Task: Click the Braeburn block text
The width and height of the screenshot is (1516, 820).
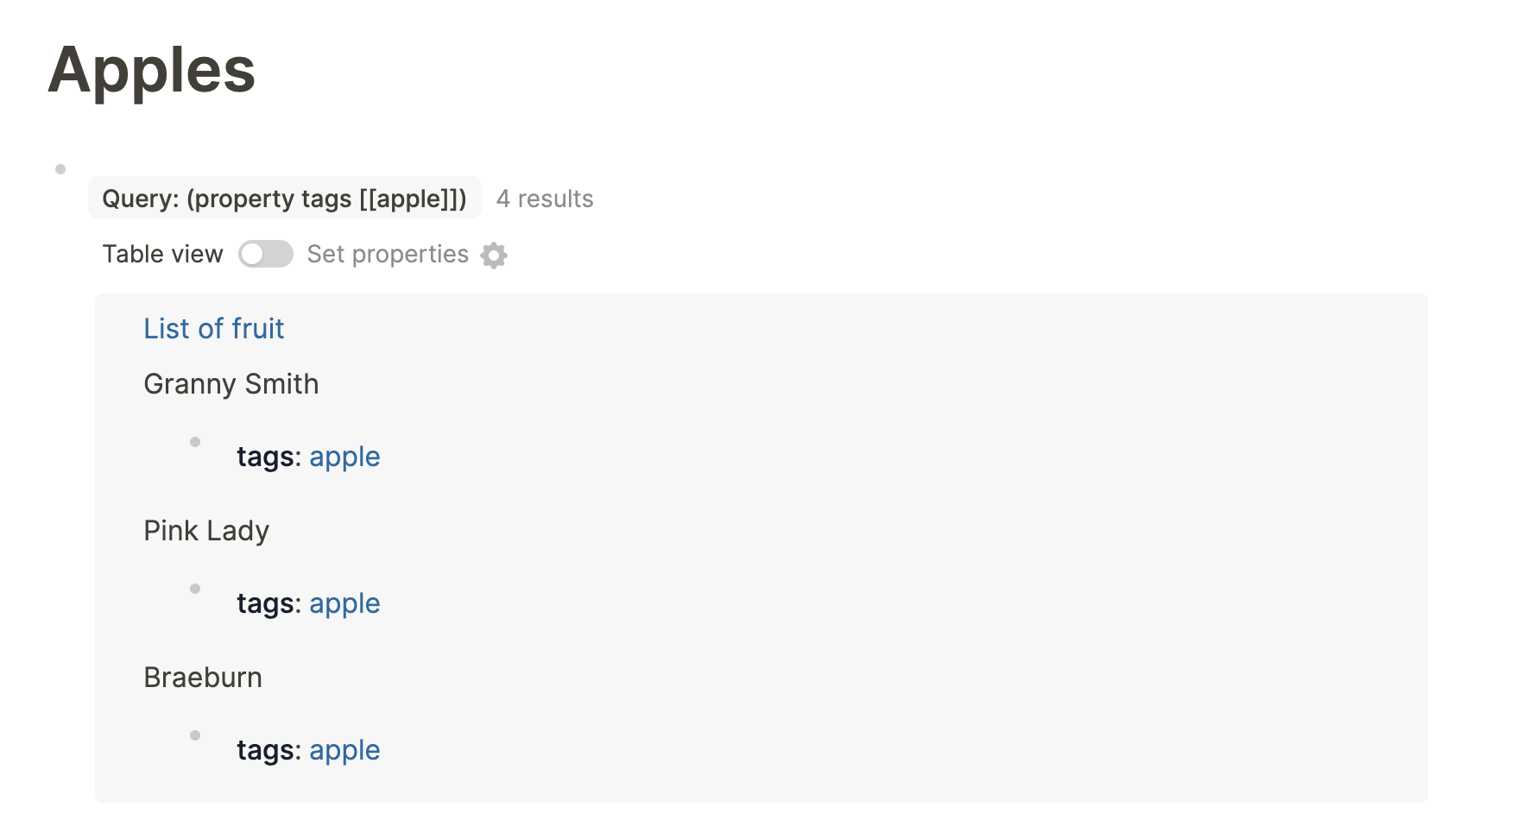Action: (x=203, y=678)
